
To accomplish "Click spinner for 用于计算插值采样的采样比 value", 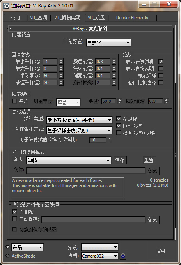I will (x=110, y=140).
